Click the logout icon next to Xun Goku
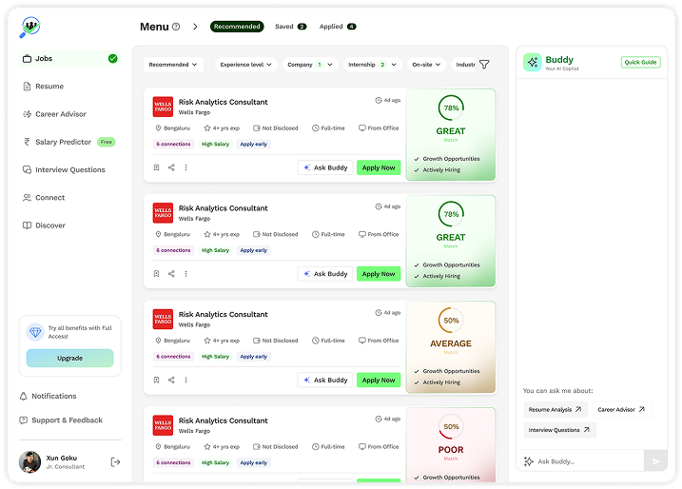 coord(115,462)
